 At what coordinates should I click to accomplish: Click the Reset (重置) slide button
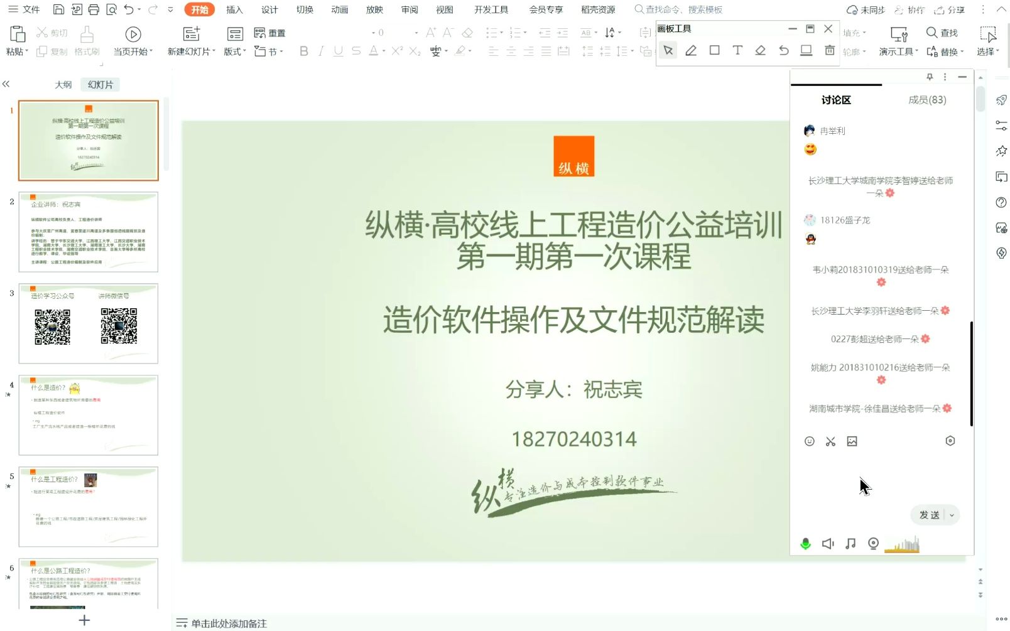tap(270, 33)
